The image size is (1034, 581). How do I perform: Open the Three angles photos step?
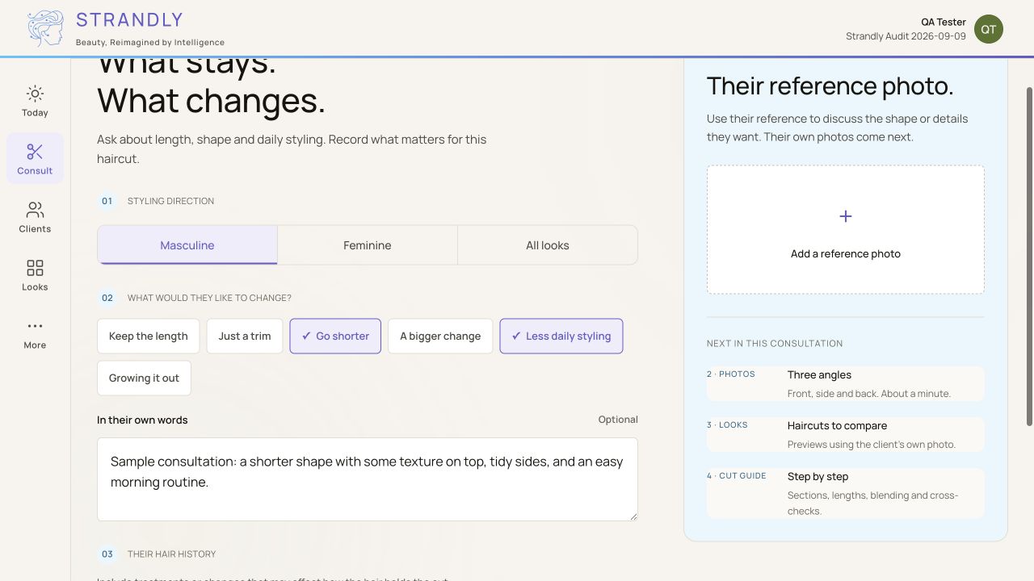click(846, 383)
